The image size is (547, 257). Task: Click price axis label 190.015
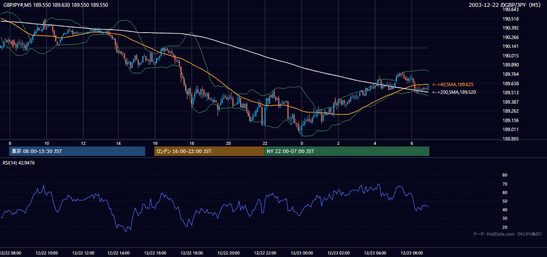tap(511, 56)
